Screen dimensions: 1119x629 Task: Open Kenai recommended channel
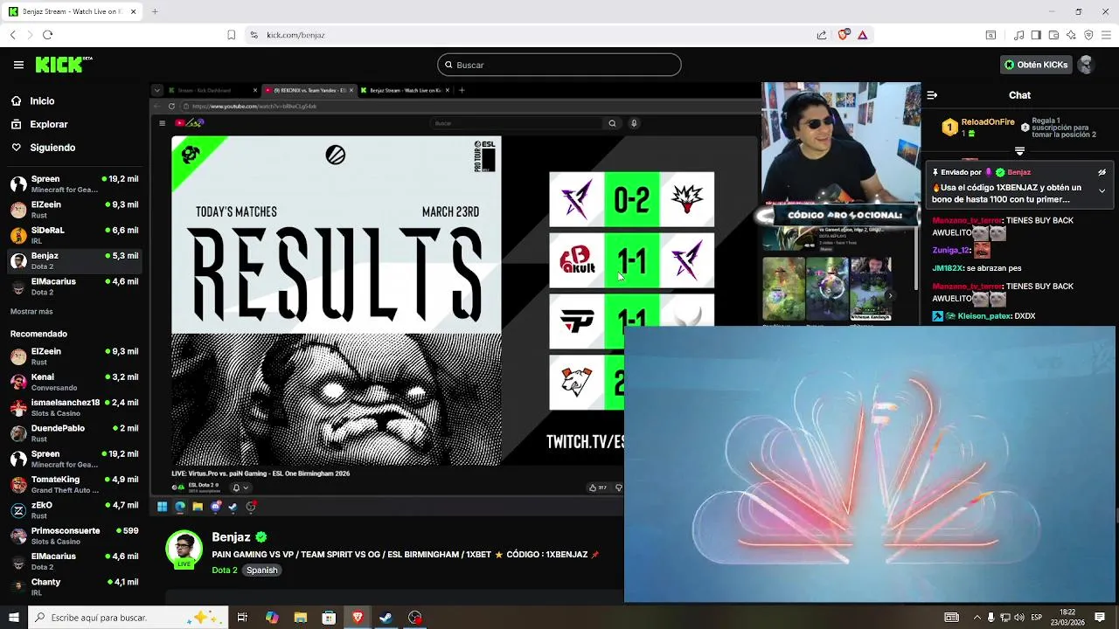point(74,382)
